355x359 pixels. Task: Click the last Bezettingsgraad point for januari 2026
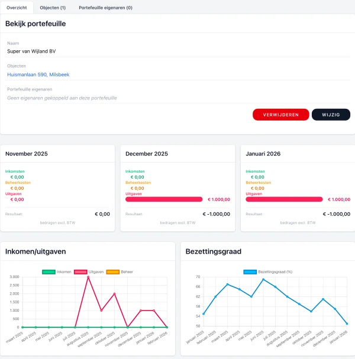[347, 324]
